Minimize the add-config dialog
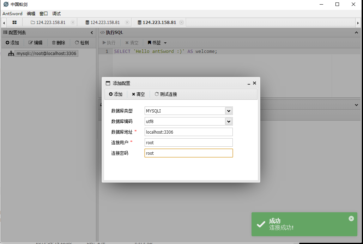 click(249, 83)
